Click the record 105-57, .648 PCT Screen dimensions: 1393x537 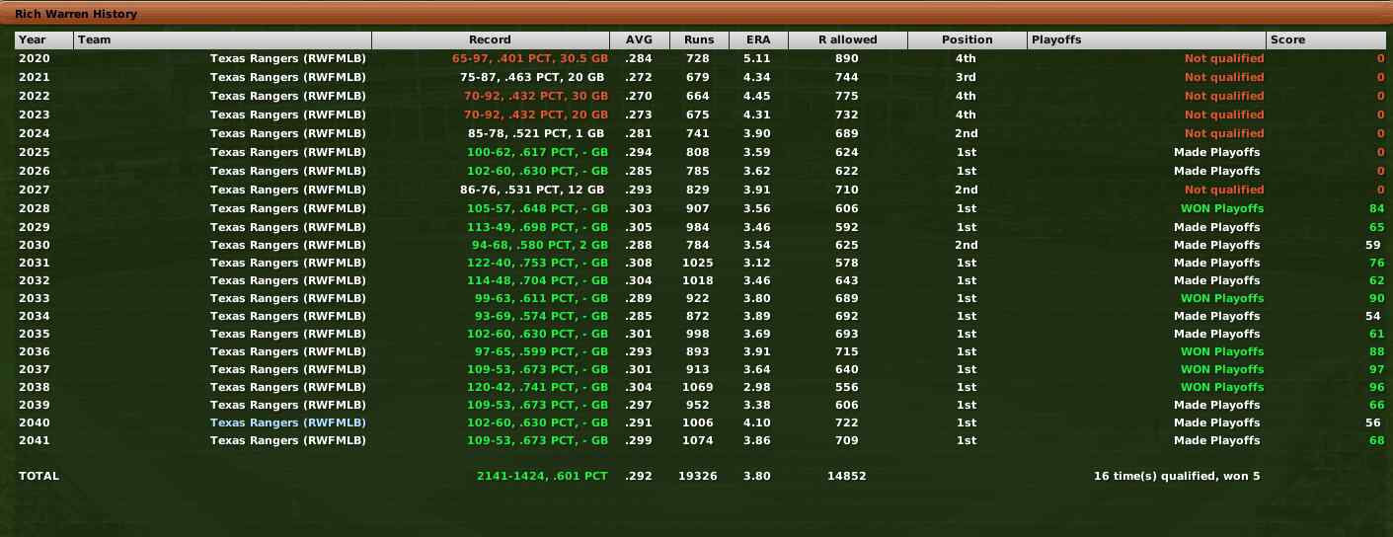pos(538,208)
